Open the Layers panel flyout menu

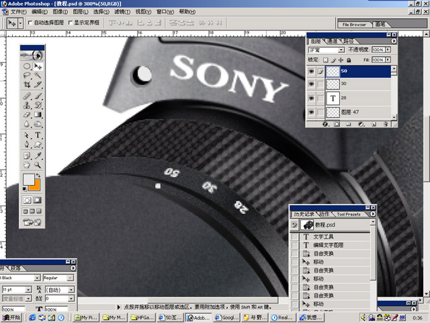(x=394, y=41)
